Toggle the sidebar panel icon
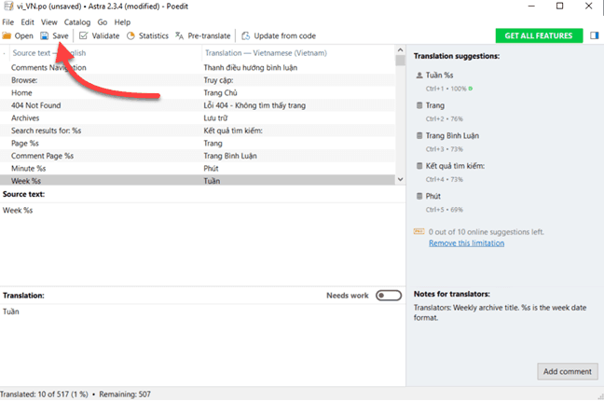 [x=594, y=35]
